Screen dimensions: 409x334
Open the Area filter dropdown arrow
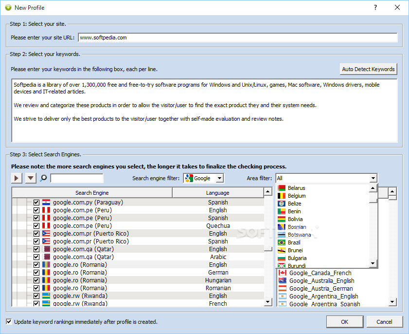(373, 178)
